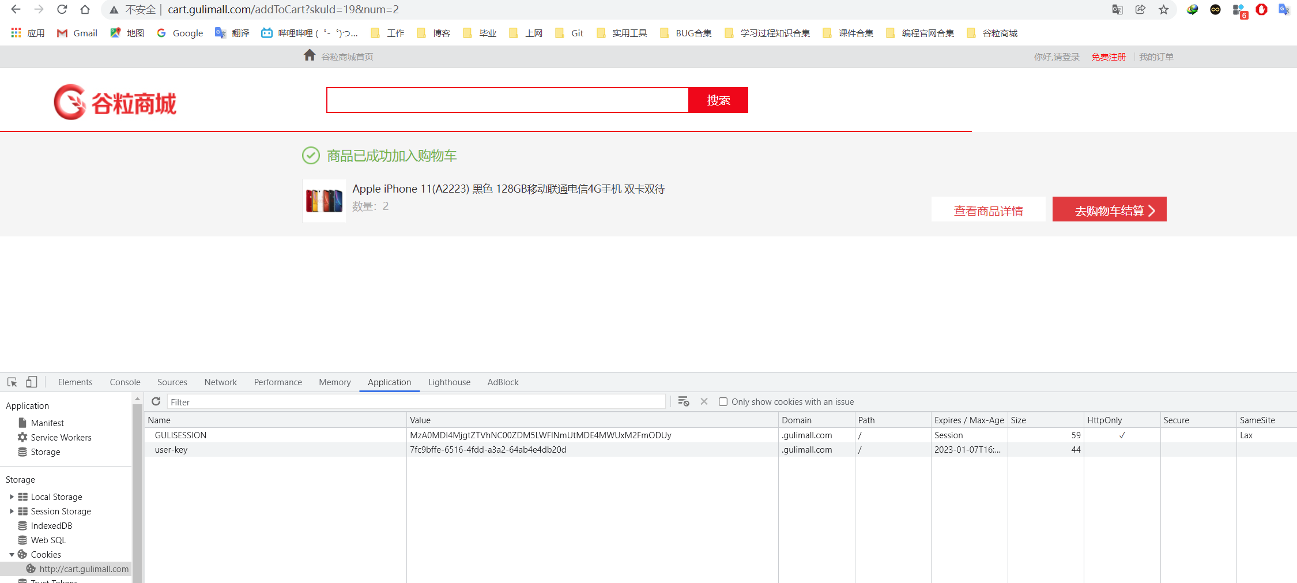
Task: Open Web SQL in the Storage section
Action: 48,540
